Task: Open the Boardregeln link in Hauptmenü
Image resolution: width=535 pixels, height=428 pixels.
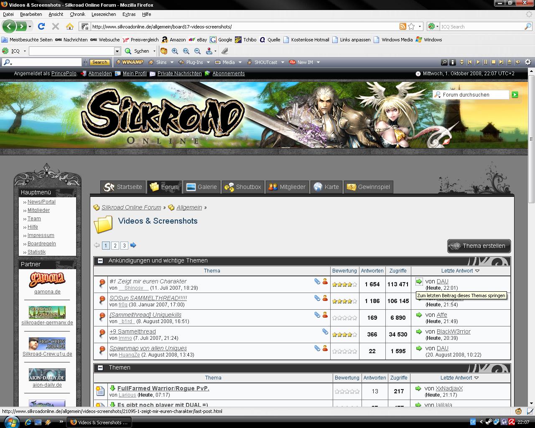Action: [41, 244]
